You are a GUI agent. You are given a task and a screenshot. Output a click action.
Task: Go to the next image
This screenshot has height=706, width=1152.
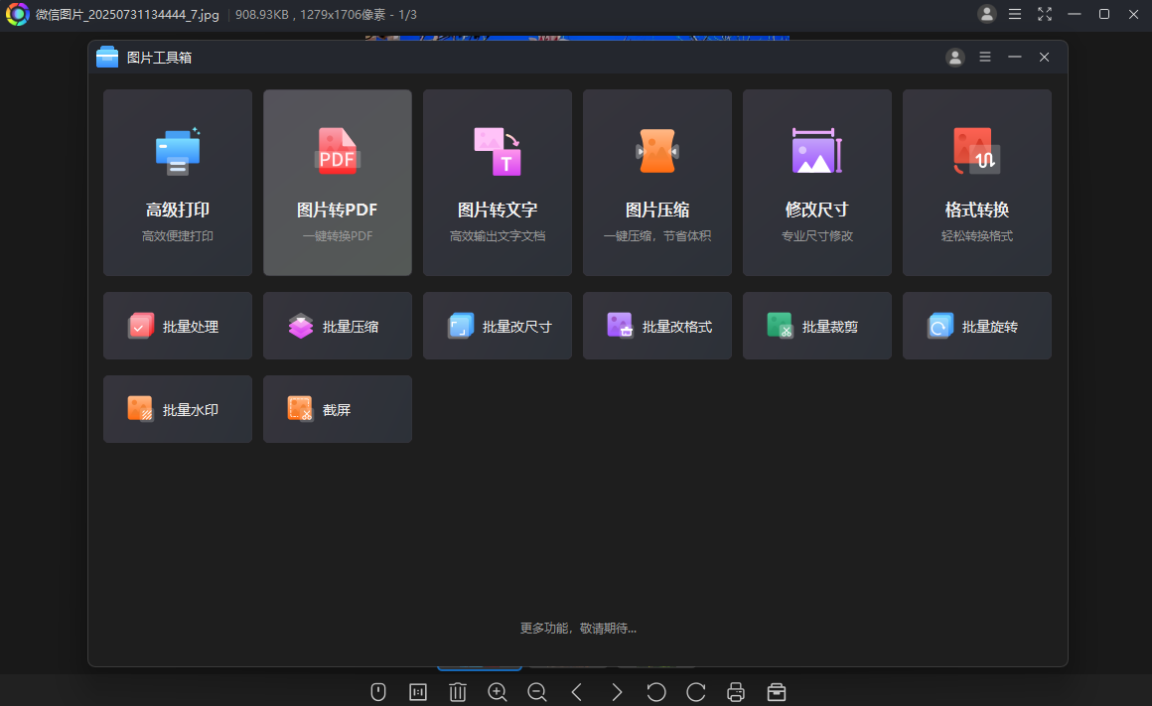617,692
